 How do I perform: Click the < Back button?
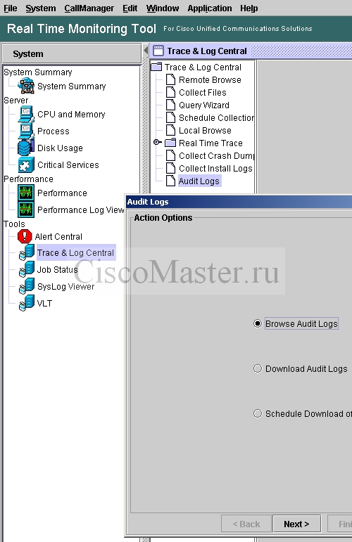[246, 524]
